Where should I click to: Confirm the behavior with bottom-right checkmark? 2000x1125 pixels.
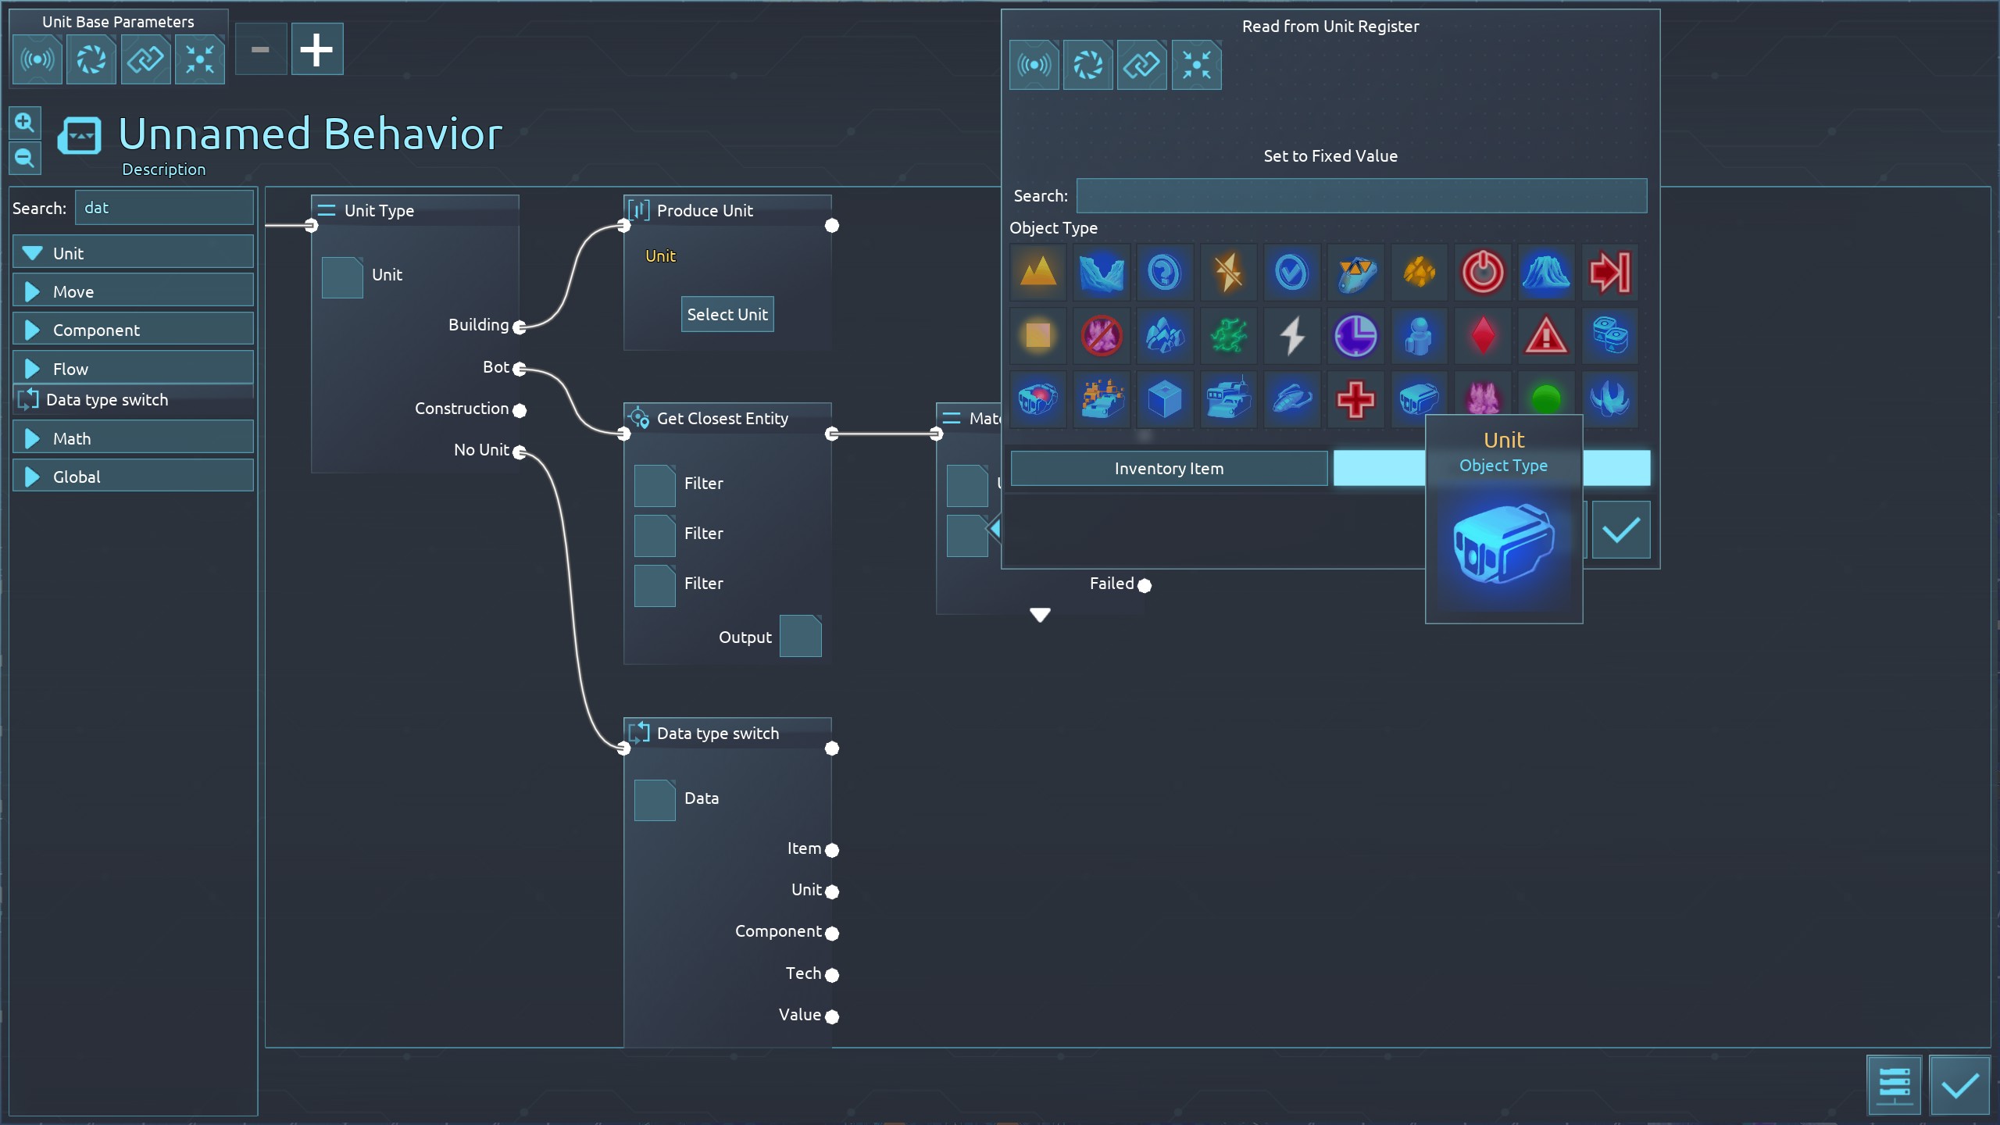(x=1959, y=1085)
